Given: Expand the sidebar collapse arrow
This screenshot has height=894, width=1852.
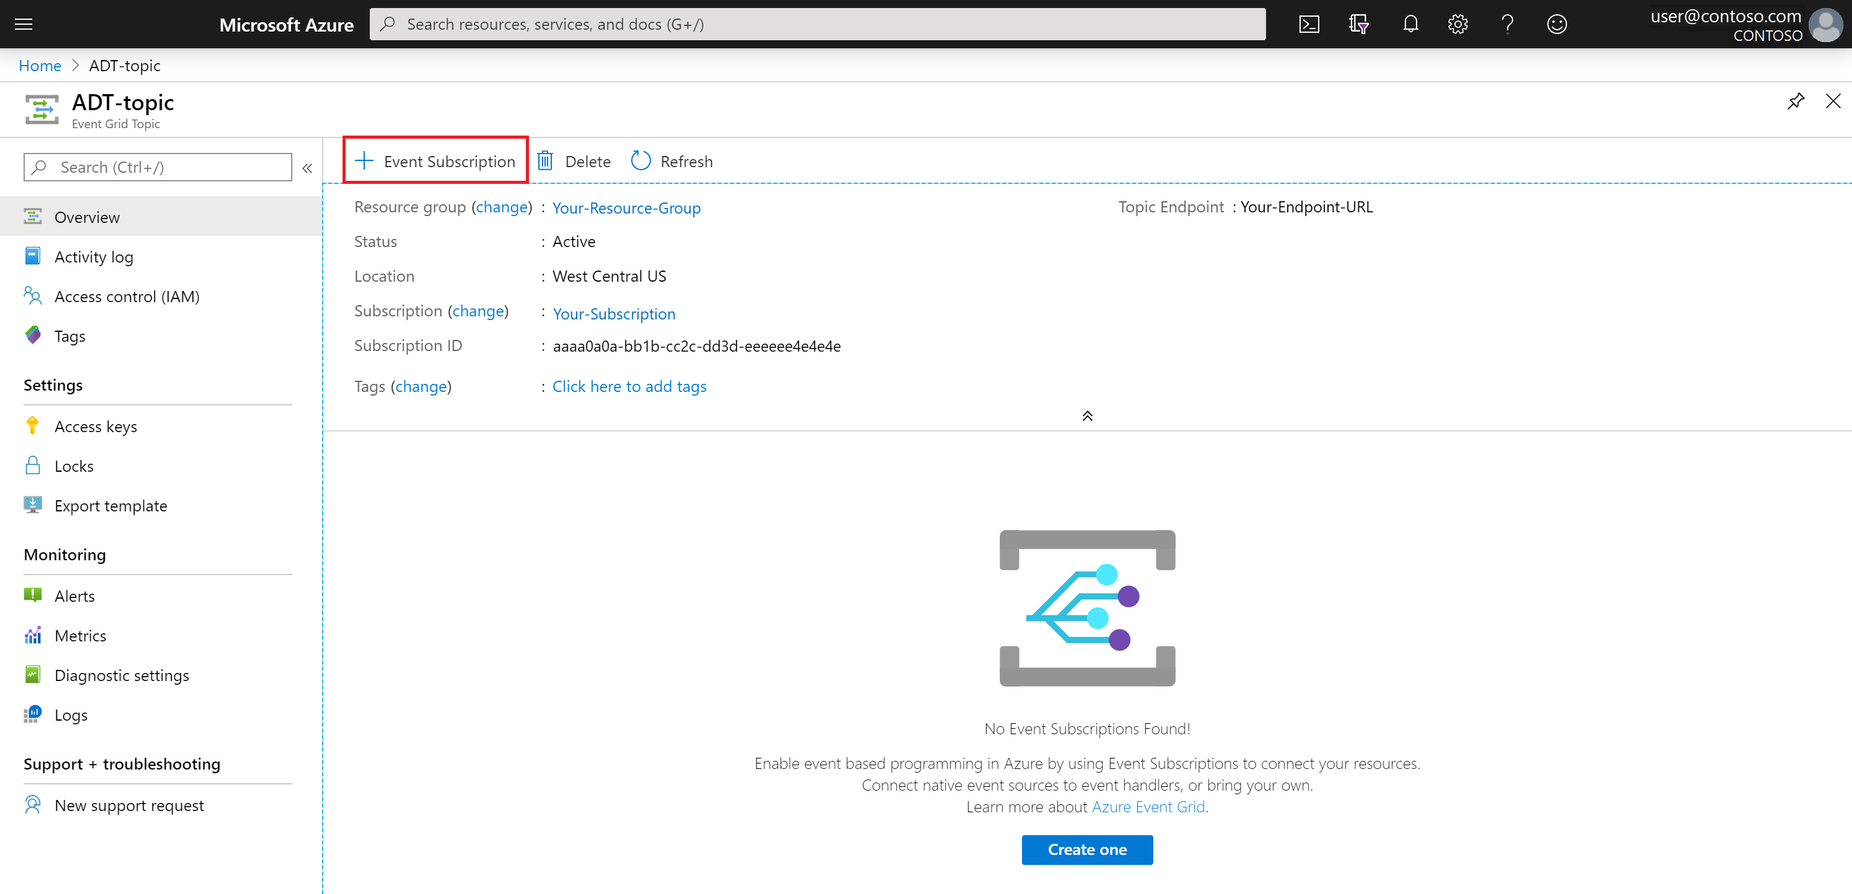Looking at the screenshot, I should pyautogui.click(x=307, y=168).
